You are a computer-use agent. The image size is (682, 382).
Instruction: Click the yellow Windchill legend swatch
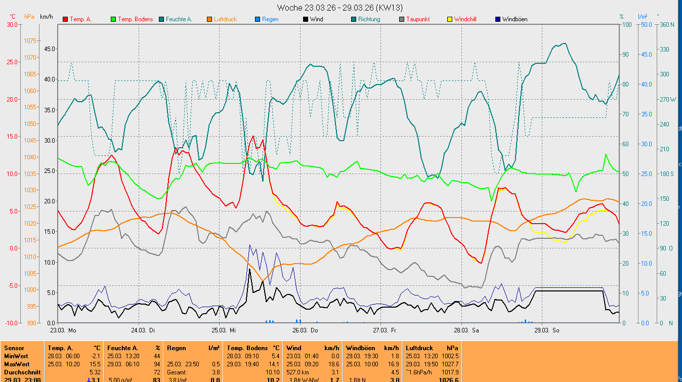(x=450, y=19)
